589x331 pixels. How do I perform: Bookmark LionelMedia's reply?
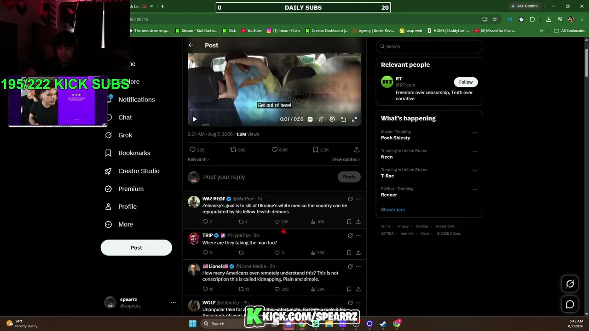tap(349, 289)
